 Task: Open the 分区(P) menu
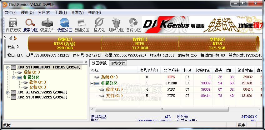coord(44,12)
